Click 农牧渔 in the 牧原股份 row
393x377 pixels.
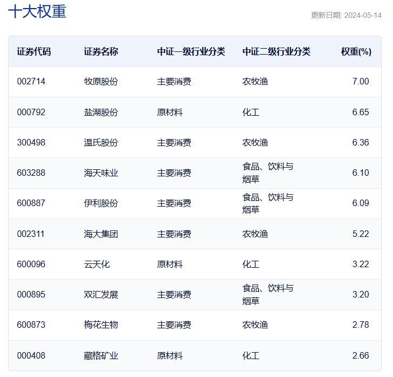coord(255,81)
